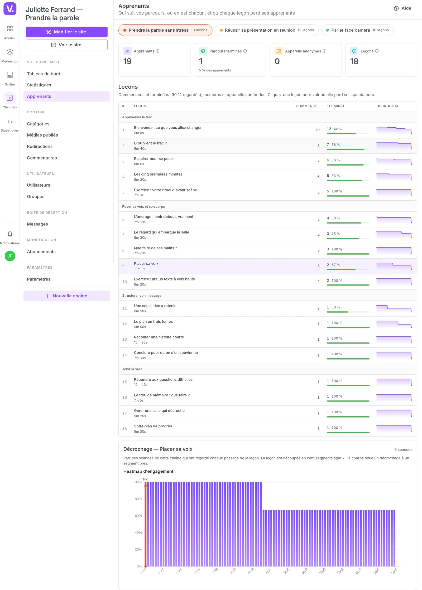Click the décrochage sparkline for Bienvenue lesson
422x590 pixels.
[x=394, y=130]
